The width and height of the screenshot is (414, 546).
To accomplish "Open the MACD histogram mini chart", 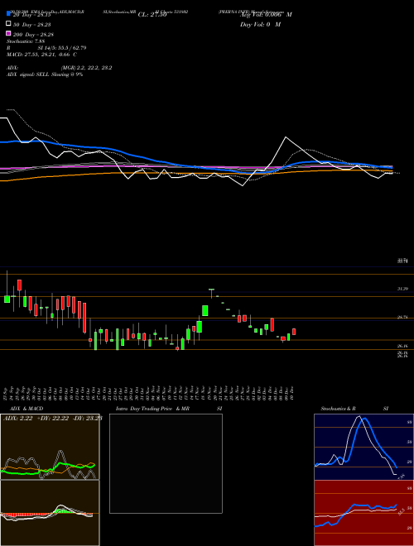I will [x=50, y=513].
